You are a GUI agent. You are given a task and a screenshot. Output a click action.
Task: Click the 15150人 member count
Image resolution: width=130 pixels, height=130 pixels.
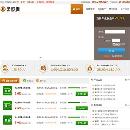(18, 70)
